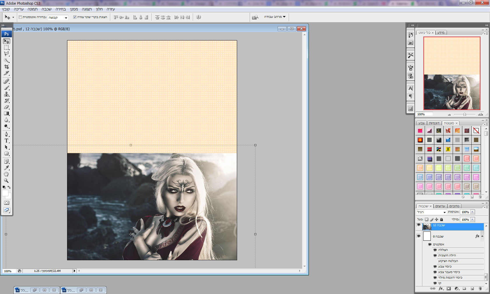
Task: Delete layer using the trash icon
Action: click(x=480, y=289)
